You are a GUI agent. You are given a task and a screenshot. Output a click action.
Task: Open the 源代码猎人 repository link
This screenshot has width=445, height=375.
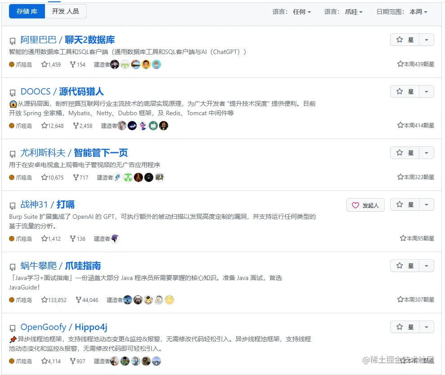tap(81, 91)
